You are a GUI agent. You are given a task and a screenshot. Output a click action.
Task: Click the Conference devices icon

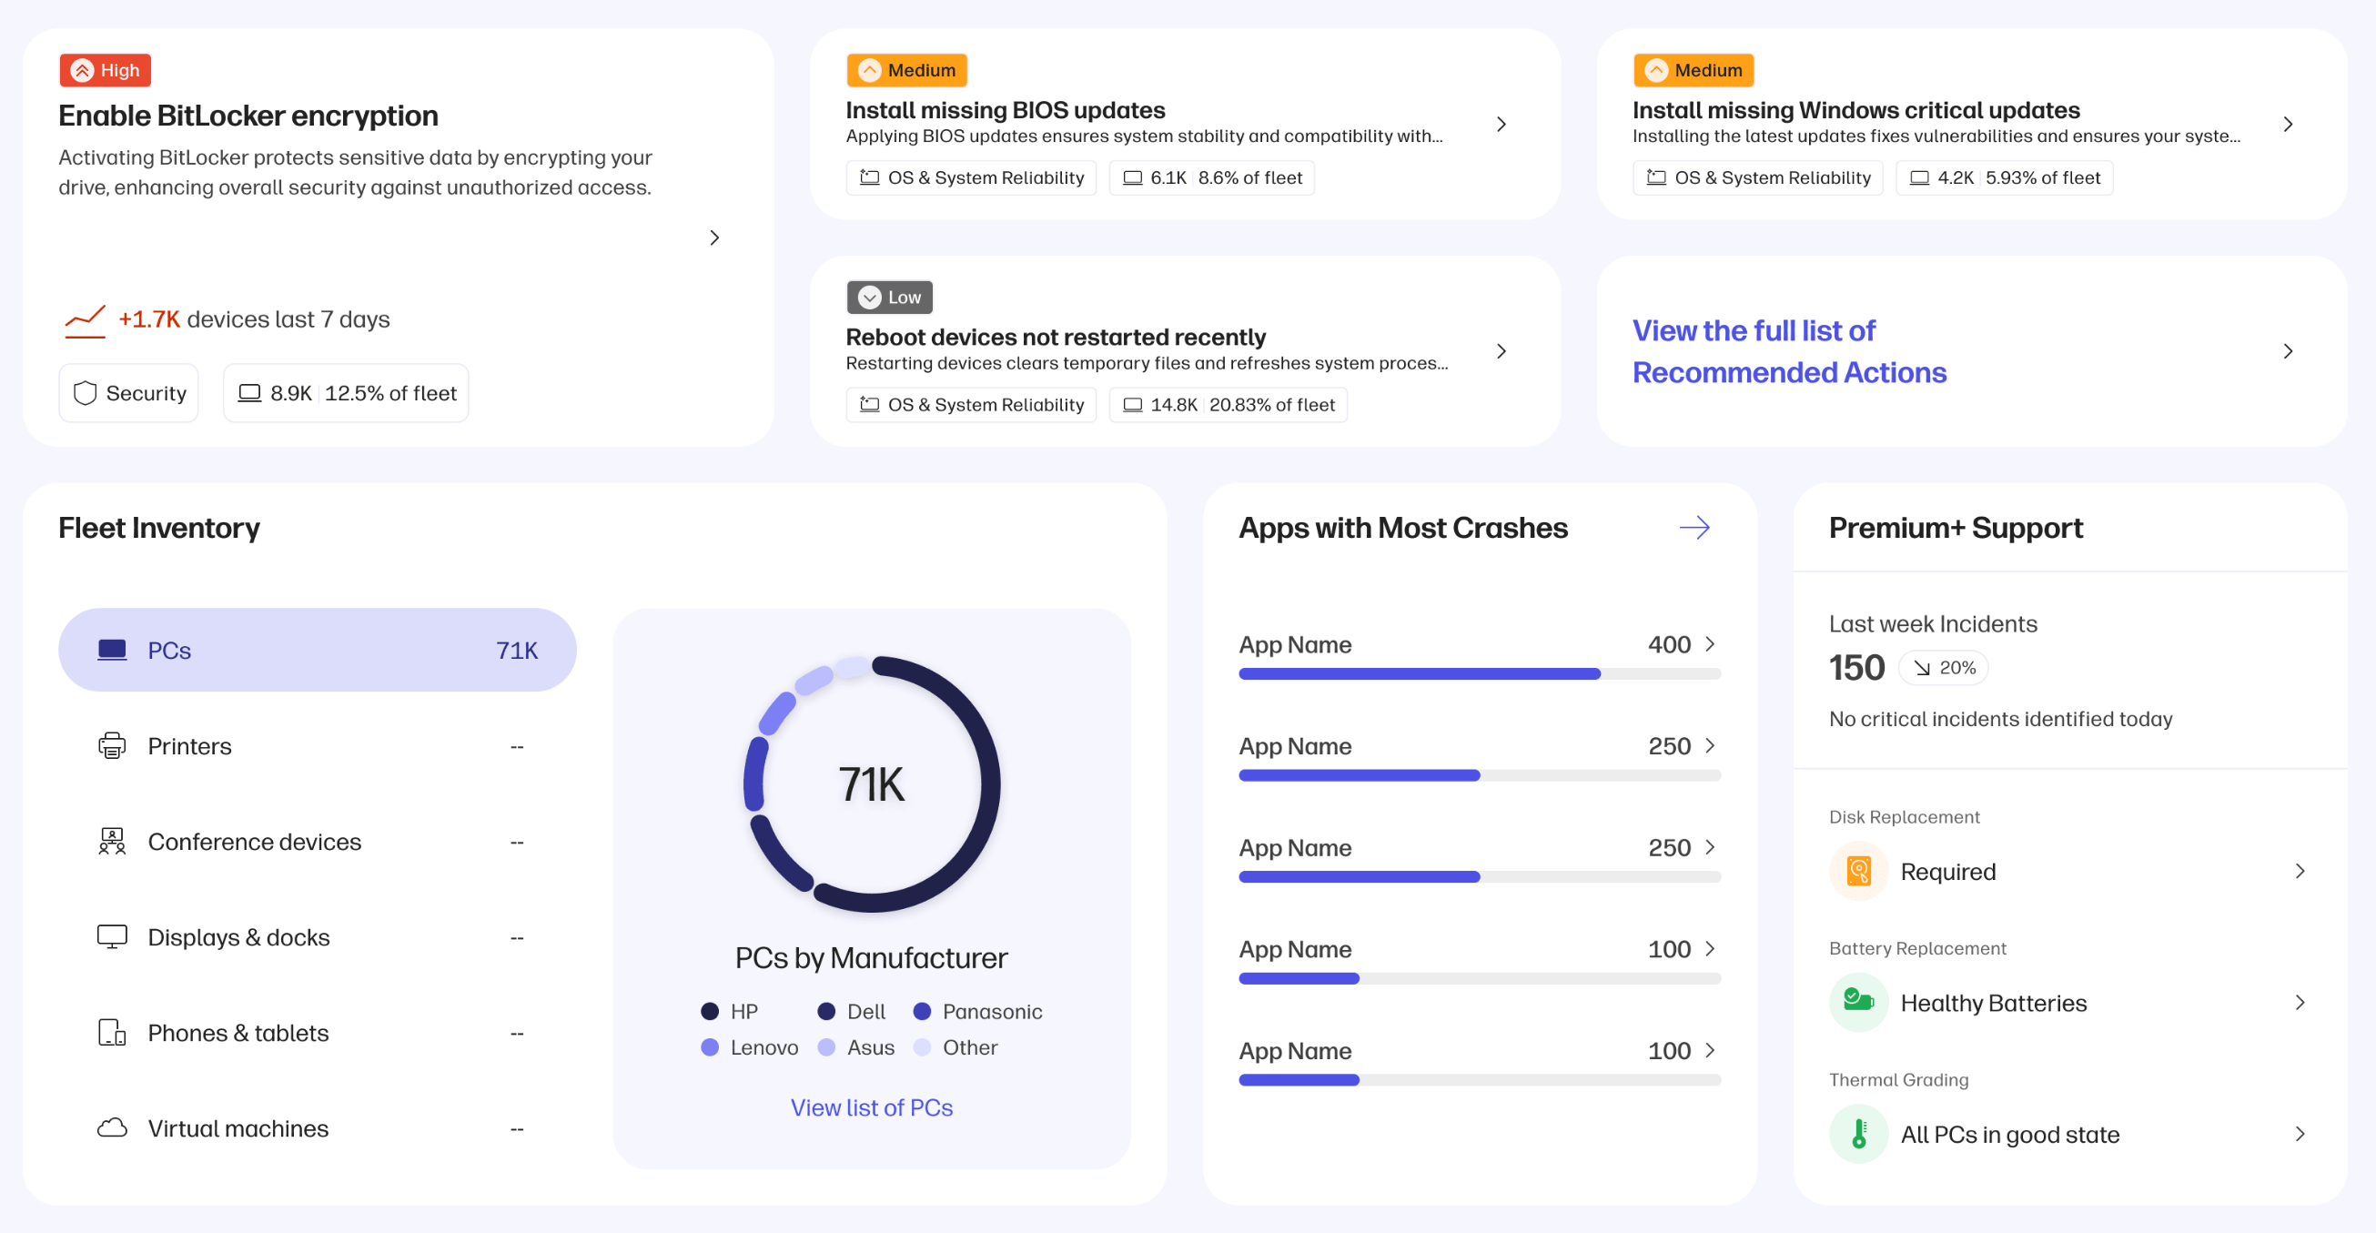pos(112,841)
